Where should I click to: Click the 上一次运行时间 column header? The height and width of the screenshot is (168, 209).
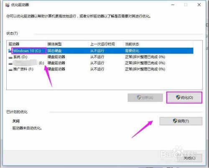(x=106, y=44)
